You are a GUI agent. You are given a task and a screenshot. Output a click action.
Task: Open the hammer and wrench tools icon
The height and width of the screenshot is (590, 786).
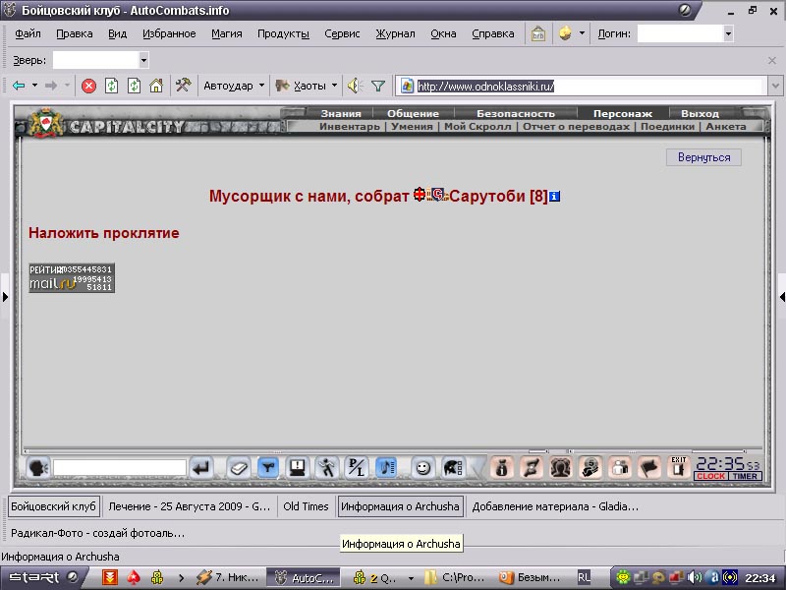tap(183, 86)
